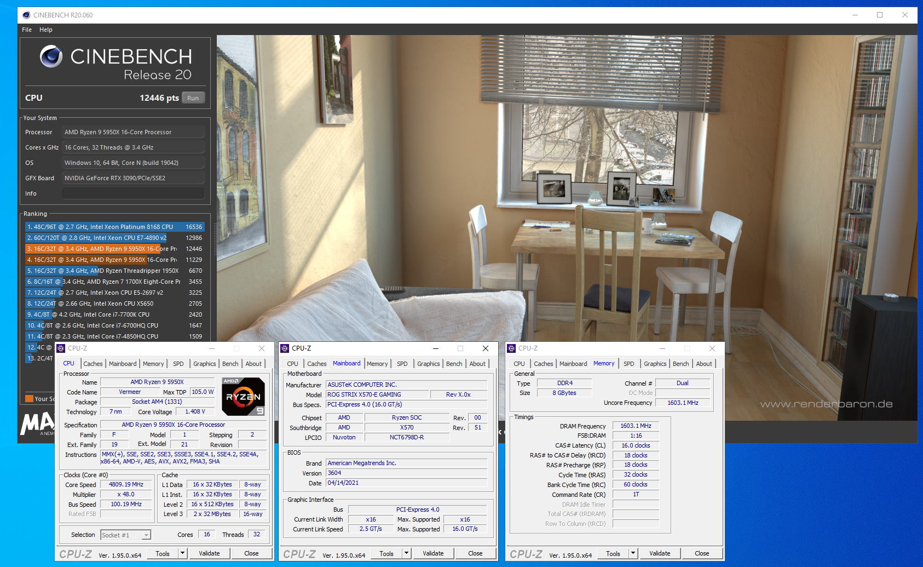Click the Cinebench sphere logo in left panel
This screenshot has width=923, height=567.
click(51, 56)
